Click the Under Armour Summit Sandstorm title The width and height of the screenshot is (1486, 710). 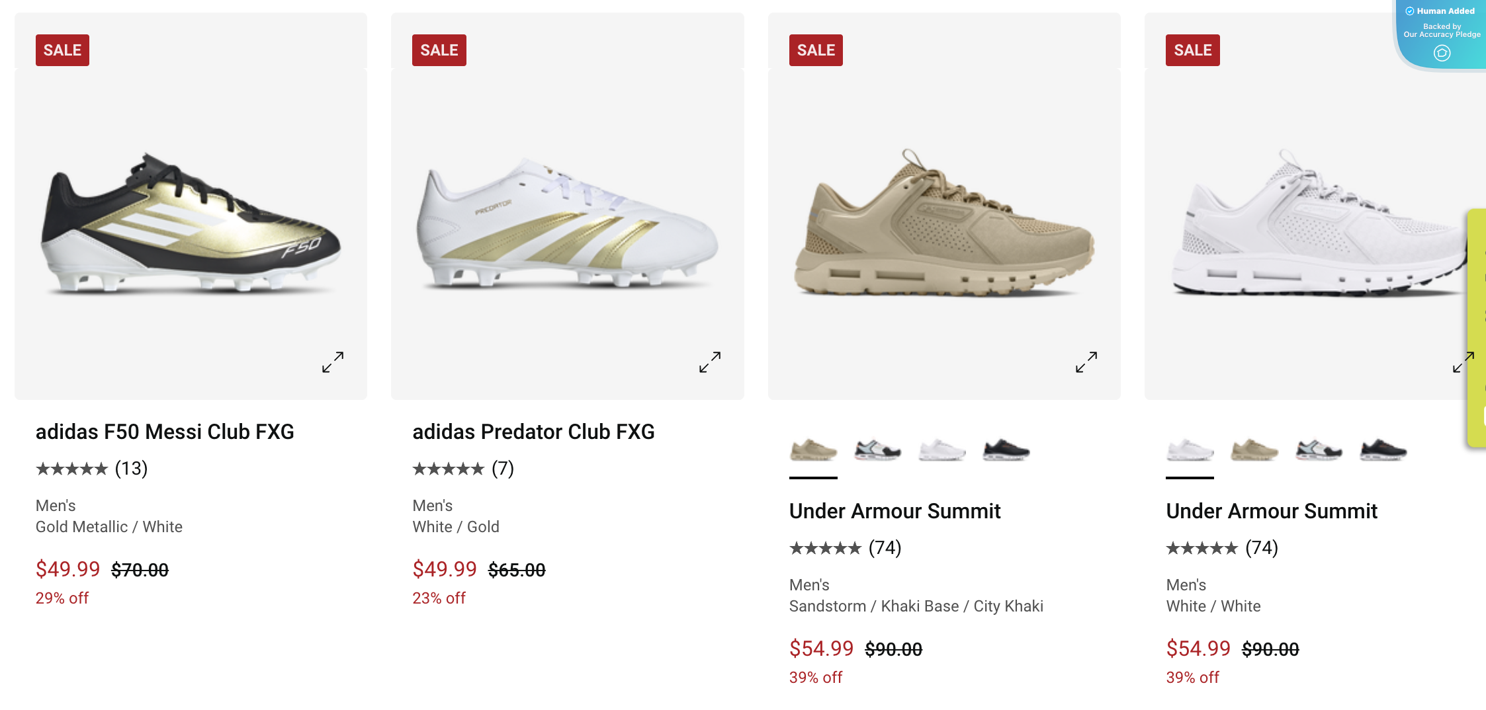(895, 510)
